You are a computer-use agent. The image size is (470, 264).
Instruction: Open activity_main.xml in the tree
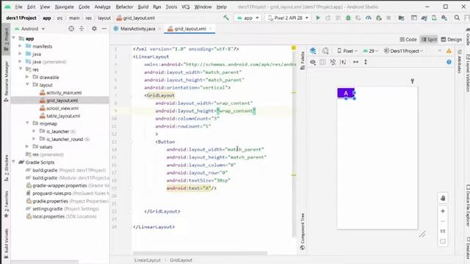(x=64, y=92)
